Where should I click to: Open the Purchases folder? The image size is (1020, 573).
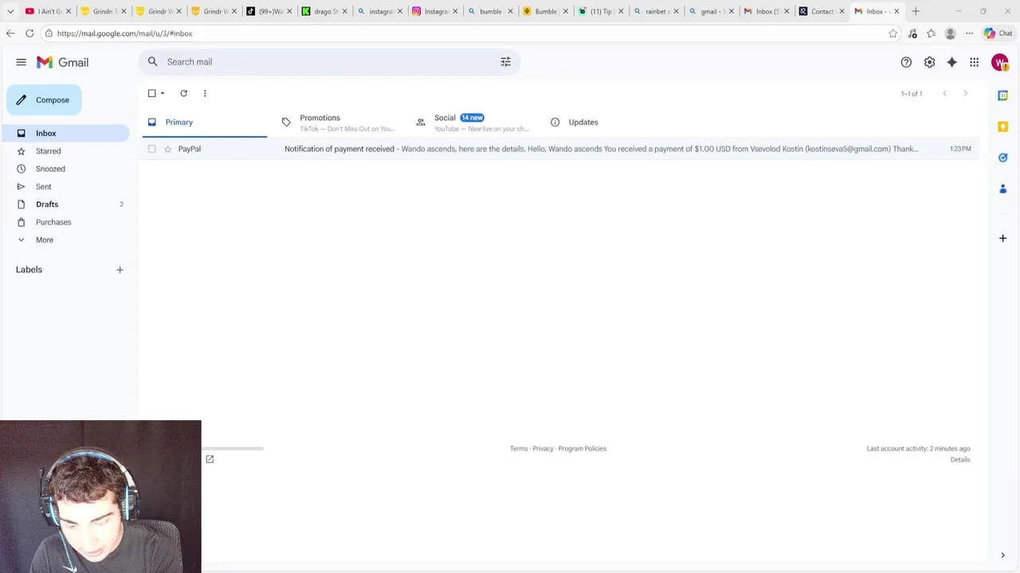[x=65, y=222]
